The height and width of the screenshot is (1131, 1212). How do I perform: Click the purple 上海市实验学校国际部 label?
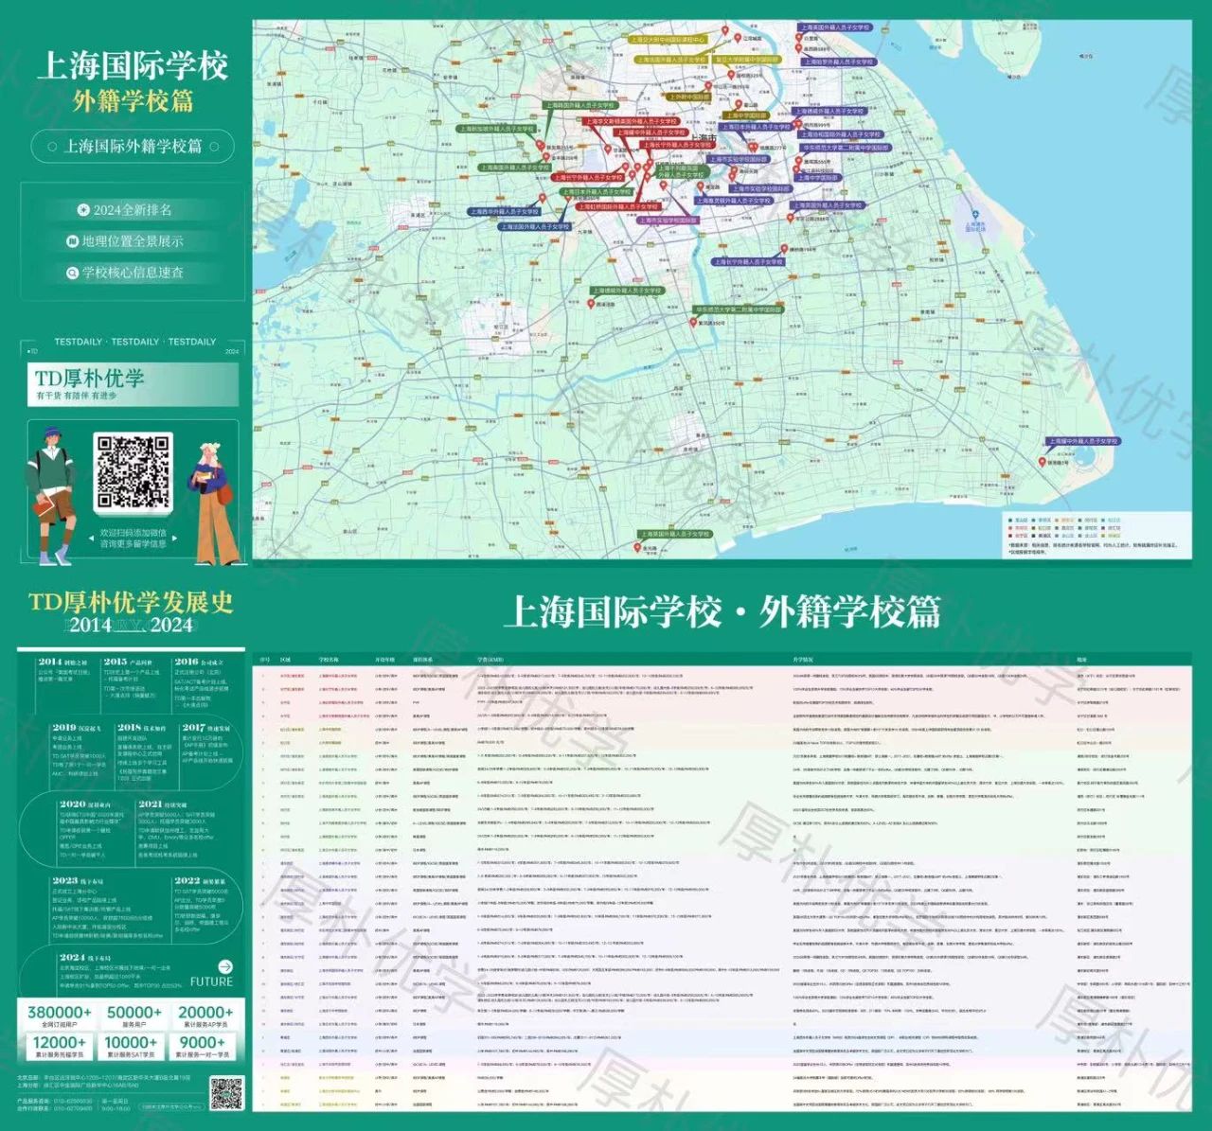point(668,221)
